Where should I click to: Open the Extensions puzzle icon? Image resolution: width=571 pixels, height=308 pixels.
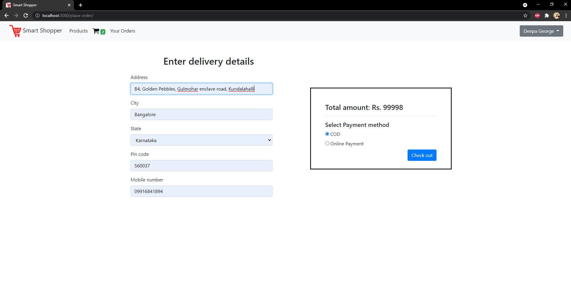(x=547, y=15)
